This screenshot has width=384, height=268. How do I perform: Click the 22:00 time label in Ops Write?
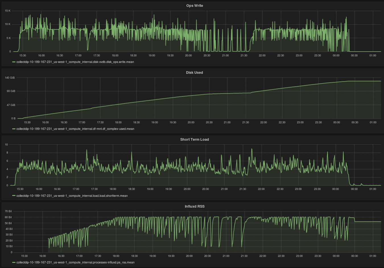(x=262, y=56)
